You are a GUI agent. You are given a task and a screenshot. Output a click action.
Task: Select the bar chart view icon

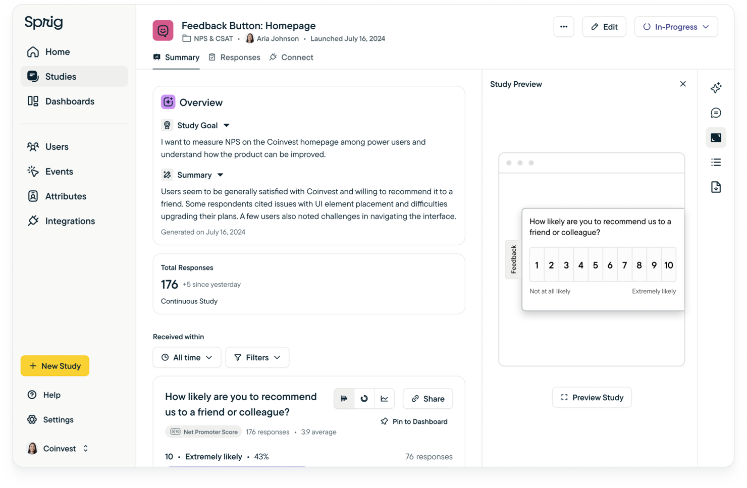(344, 398)
